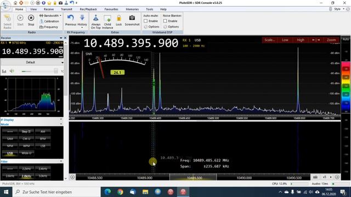
Task: Click the Stop radio button icon
Action: tap(31, 18)
